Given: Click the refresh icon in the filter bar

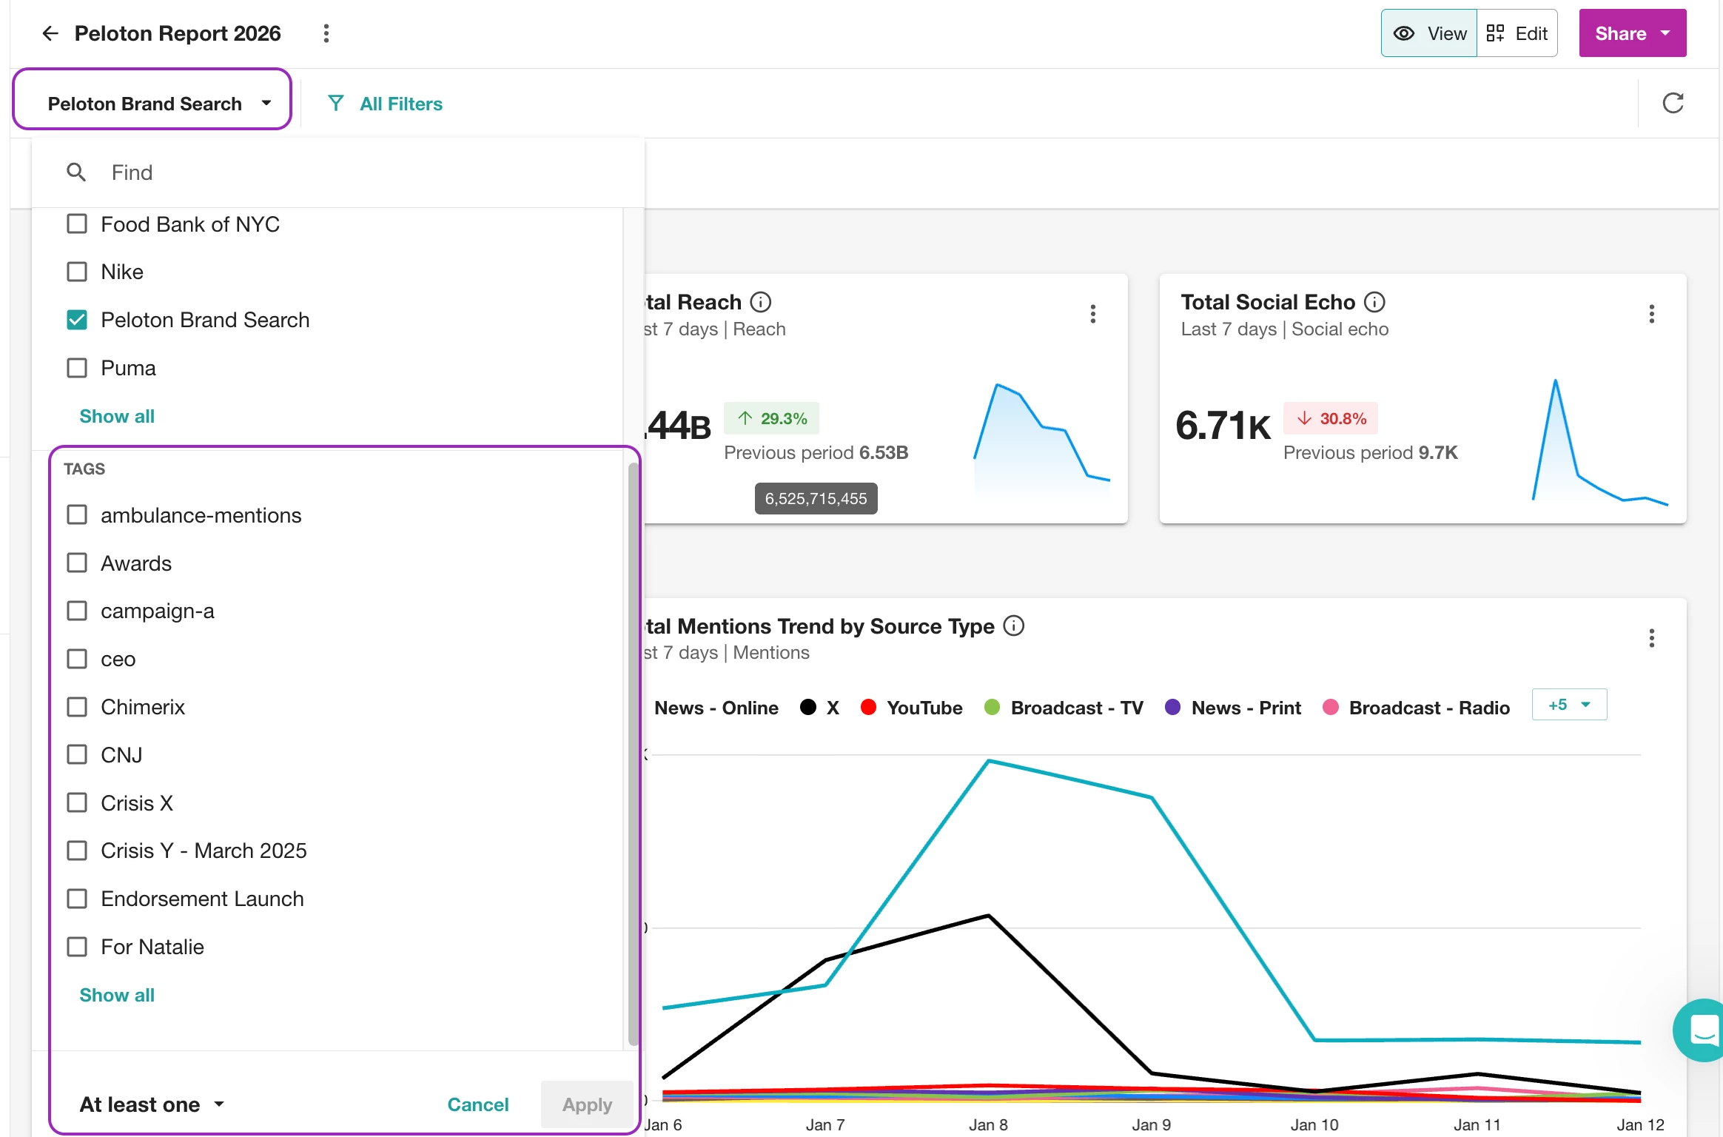Looking at the screenshot, I should pyautogui.click(x=1673, y=103).
